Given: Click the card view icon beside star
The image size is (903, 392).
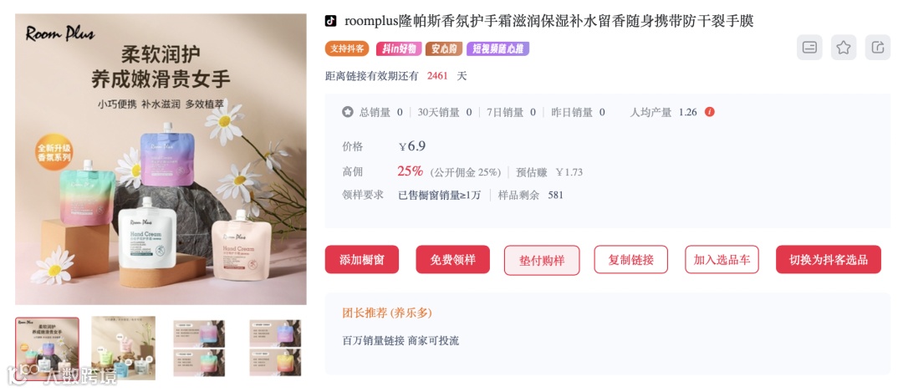Looking at the screenshot, I should (x=809, y=47).
